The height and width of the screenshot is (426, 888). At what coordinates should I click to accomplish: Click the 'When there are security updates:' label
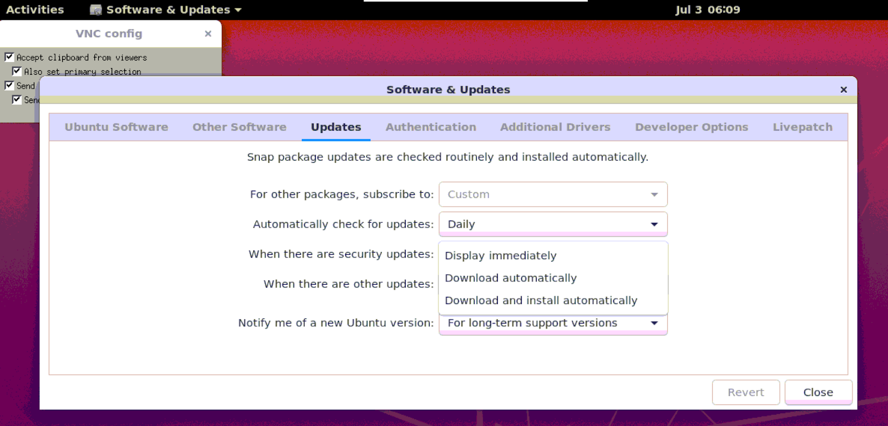341,254
